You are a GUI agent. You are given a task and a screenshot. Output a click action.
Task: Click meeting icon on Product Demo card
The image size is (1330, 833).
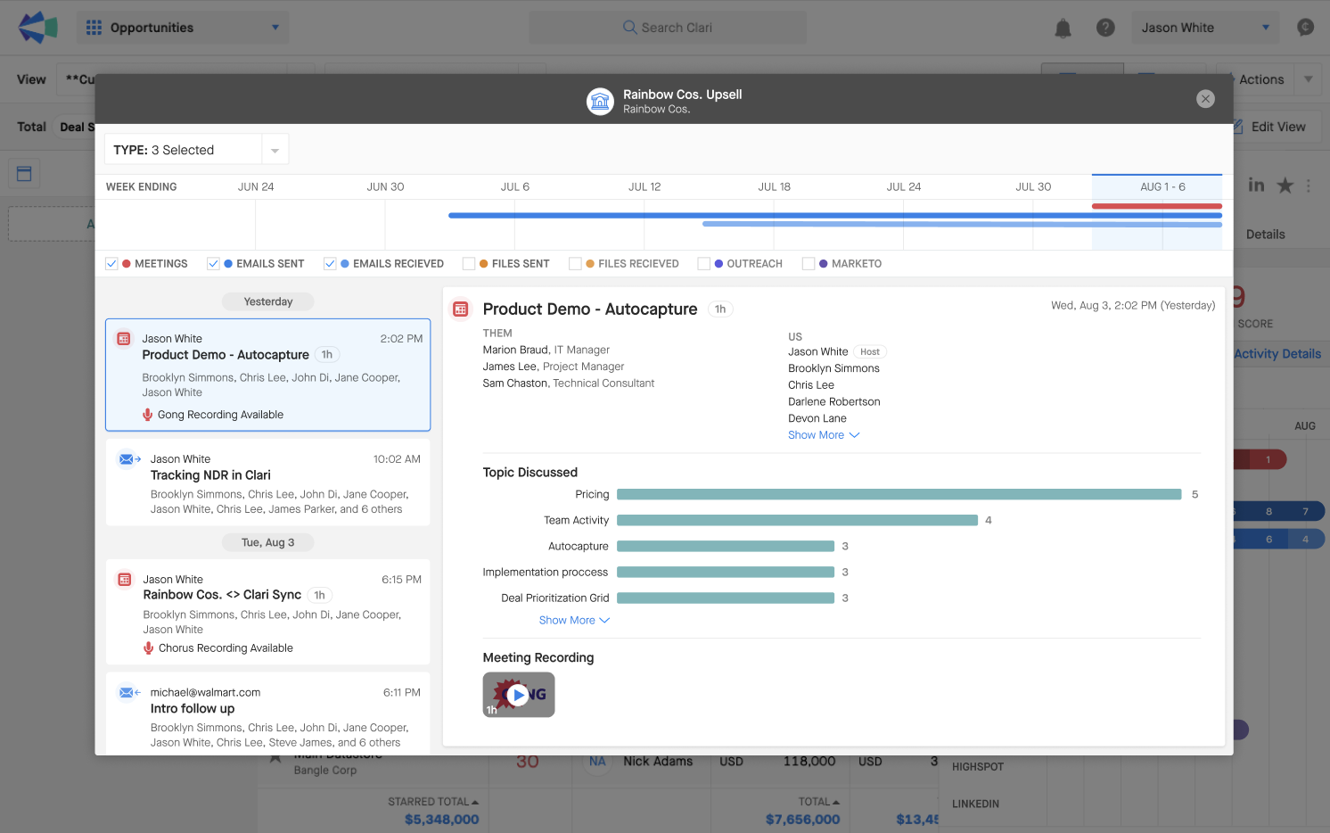(x=124, y=339)
